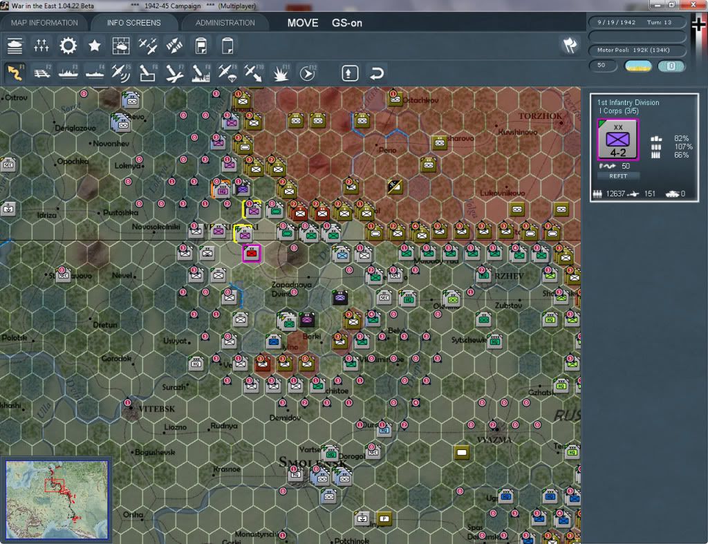This screenshot has height=544, width=708.
Task: Click the RZHEV city label
Action: [509, 276]
